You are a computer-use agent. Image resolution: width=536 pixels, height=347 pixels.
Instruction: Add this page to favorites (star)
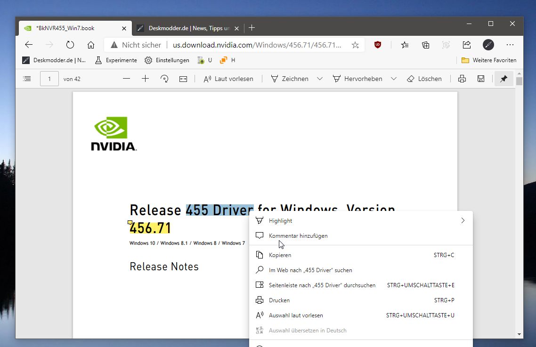(x=355, y=45)
